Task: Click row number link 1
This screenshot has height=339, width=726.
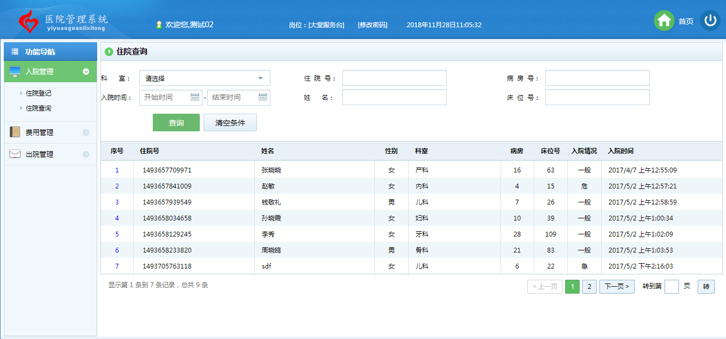Action: 117,170
